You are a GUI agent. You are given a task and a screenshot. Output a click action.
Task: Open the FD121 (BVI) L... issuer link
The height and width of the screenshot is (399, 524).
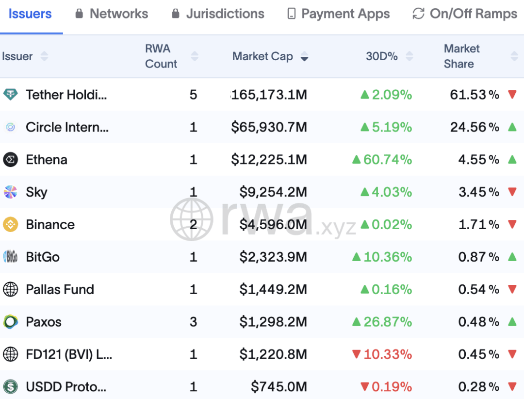(x=69, y=354)
